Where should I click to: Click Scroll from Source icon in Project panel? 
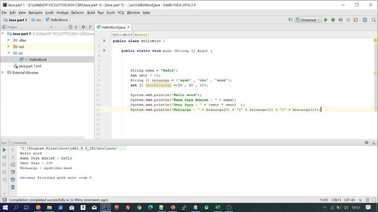[70, 27]
